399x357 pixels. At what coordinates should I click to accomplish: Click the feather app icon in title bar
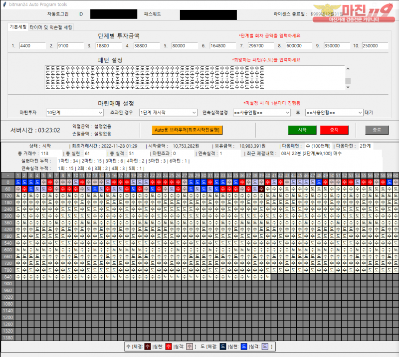[4, 4]
